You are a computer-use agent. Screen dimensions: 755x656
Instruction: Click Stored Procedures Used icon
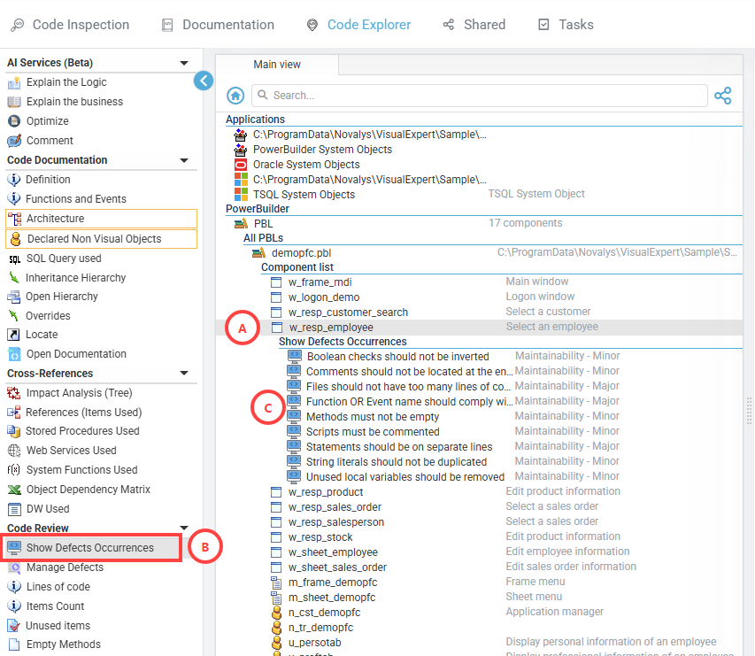[x=14, y=431]
